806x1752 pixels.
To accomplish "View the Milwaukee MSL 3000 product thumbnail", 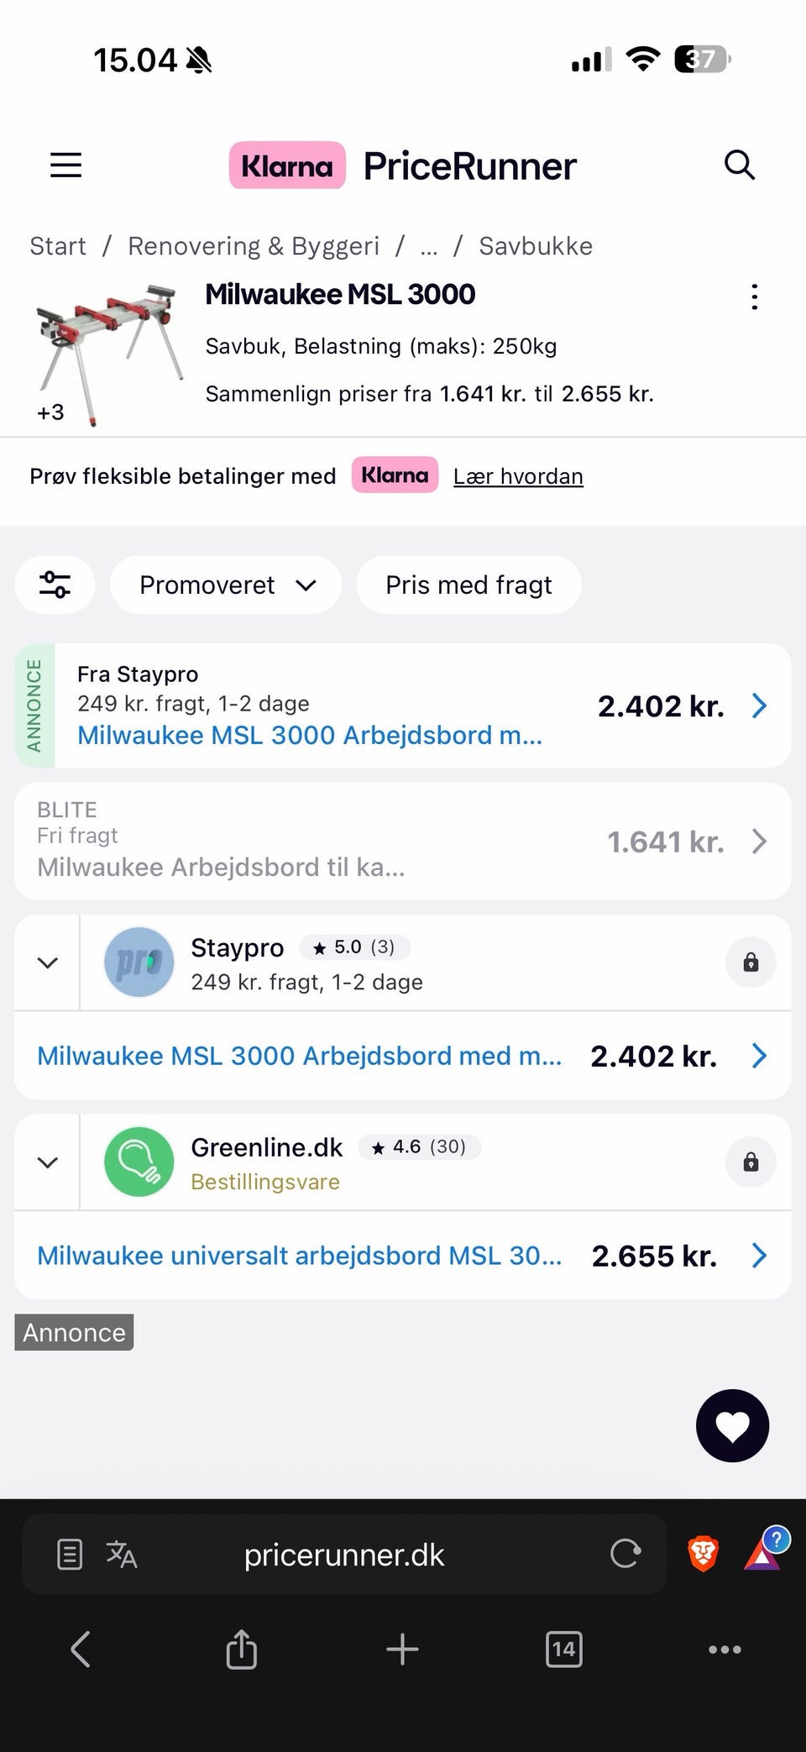I will point(107,354).
